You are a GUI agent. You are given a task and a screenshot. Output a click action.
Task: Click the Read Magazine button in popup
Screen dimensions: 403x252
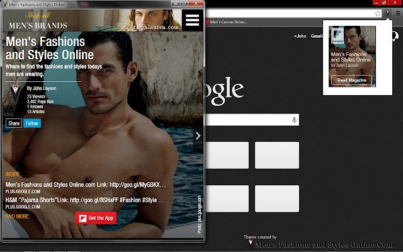coord(351,80)
